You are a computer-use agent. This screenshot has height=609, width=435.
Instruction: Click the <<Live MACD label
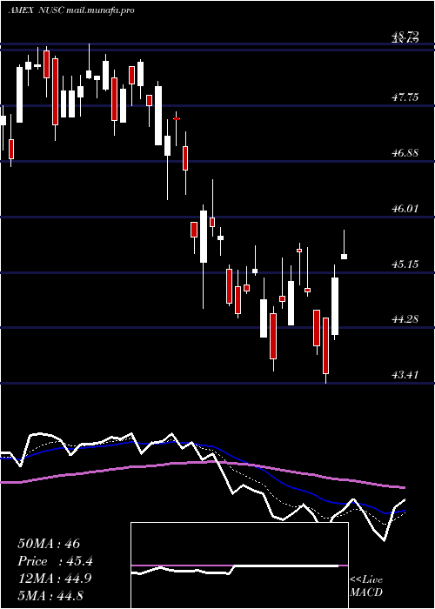coord(366,586)
